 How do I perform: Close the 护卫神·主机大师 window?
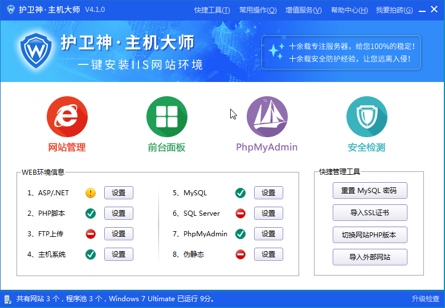(x=434, y=9)
